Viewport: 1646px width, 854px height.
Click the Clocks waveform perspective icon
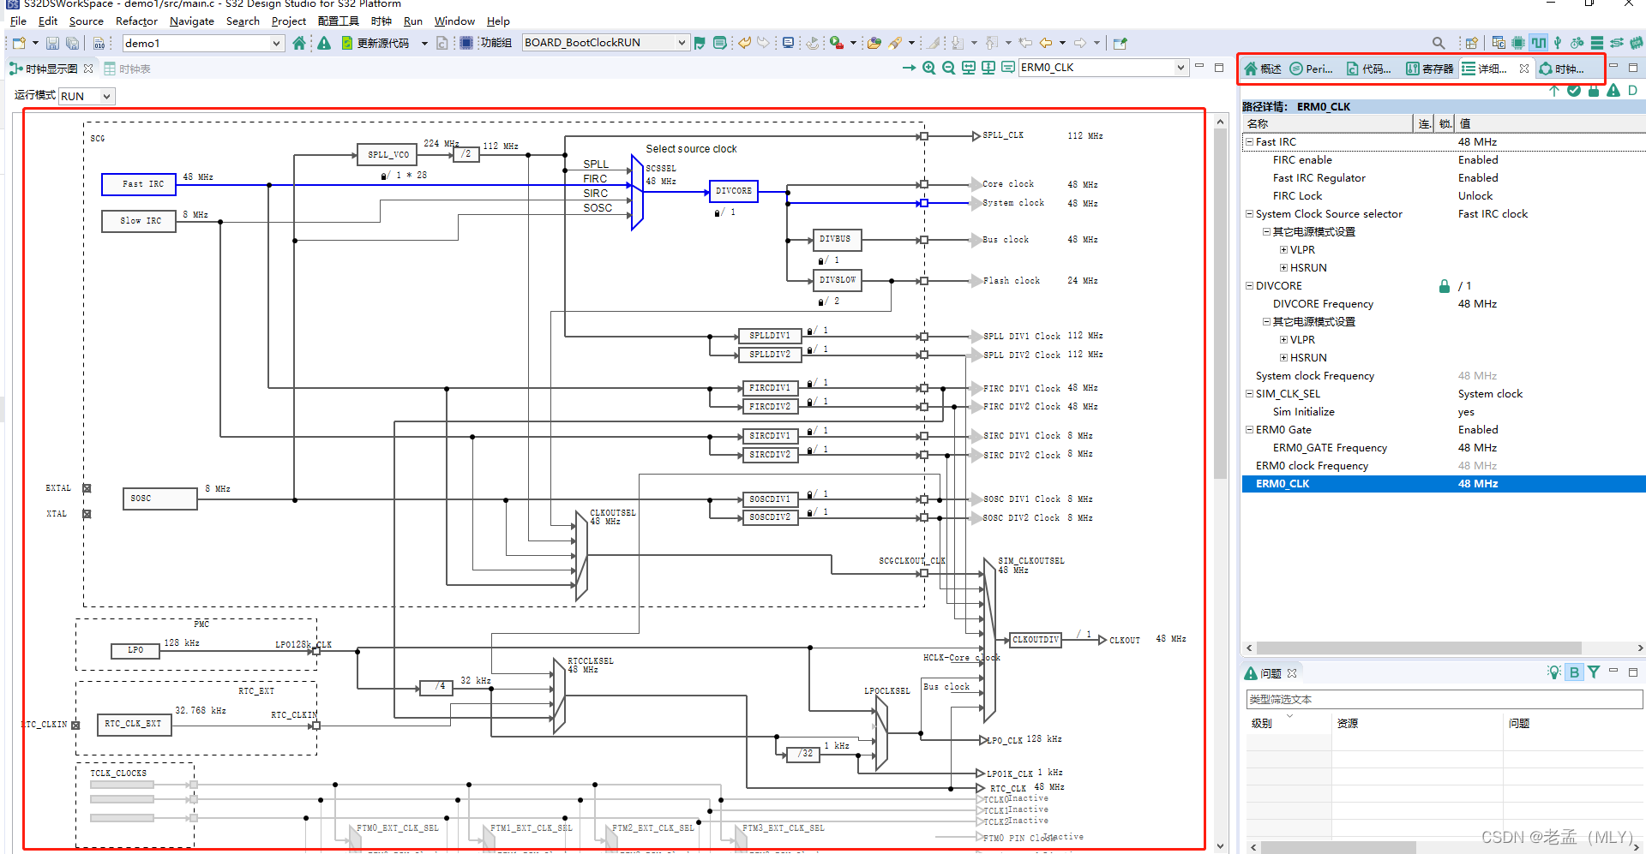point(1538,43)
